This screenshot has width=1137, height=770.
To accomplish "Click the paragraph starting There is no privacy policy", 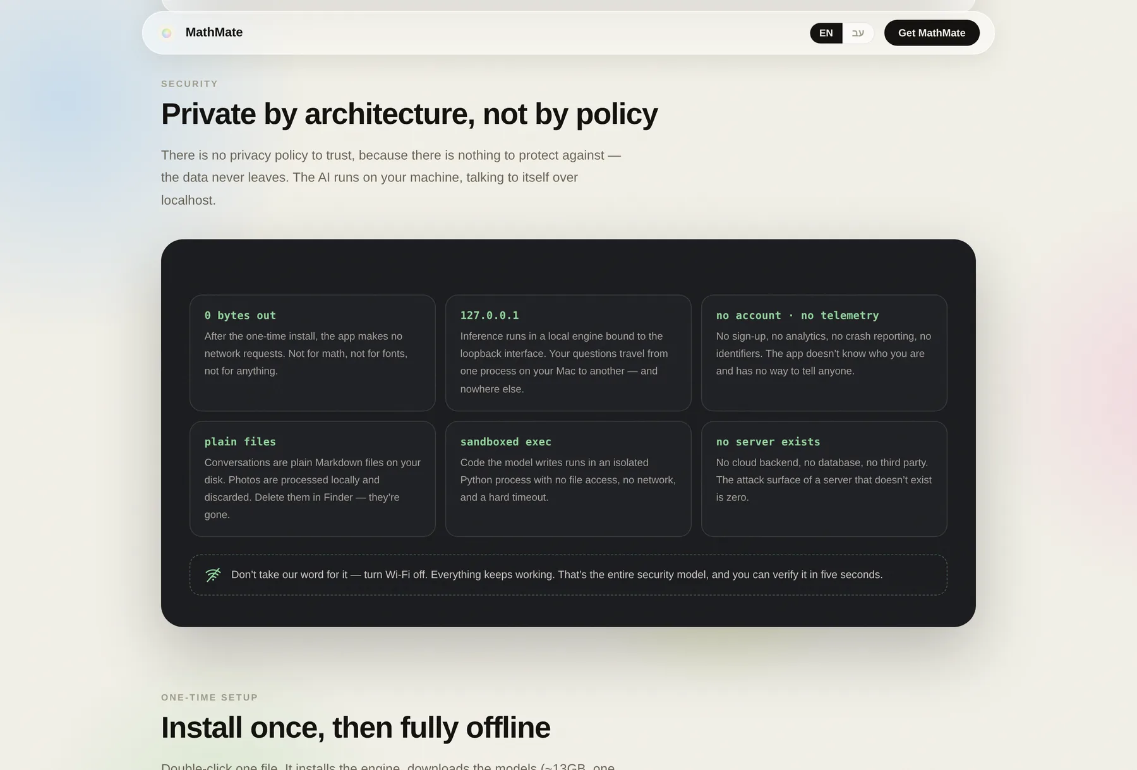I will click(391, 177).
